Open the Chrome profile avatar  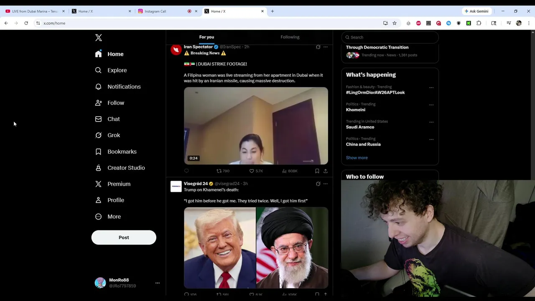click(x=519, y=23)
